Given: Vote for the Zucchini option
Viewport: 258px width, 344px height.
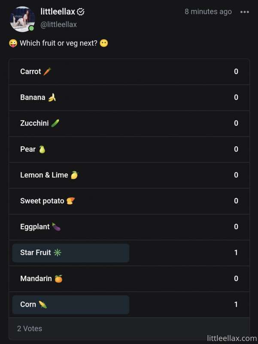Looking at the screenshot, I should pyautogui.click(x=129, y=123).
